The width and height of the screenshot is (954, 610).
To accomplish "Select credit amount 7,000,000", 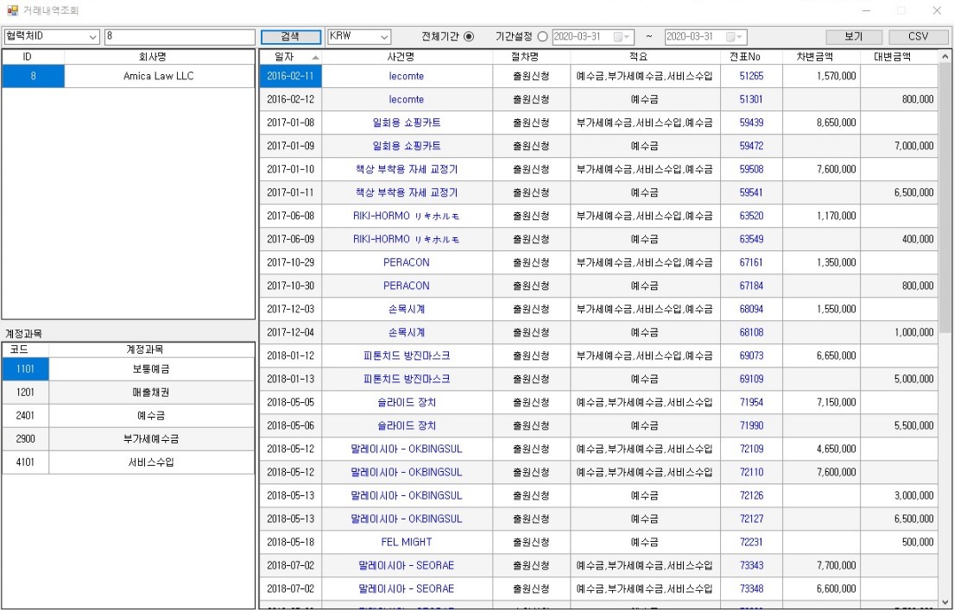I will [900, 146].
